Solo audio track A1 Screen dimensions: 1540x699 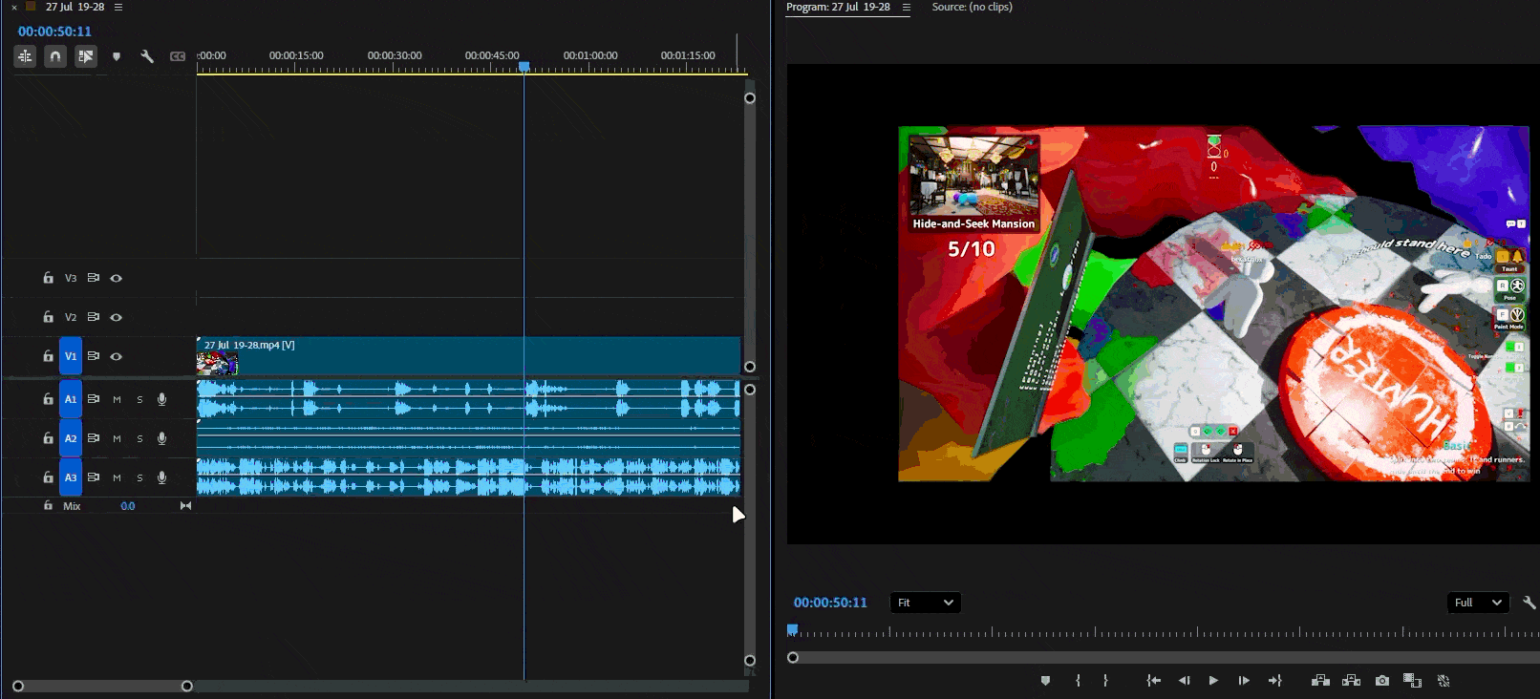(x=139, y=399)
